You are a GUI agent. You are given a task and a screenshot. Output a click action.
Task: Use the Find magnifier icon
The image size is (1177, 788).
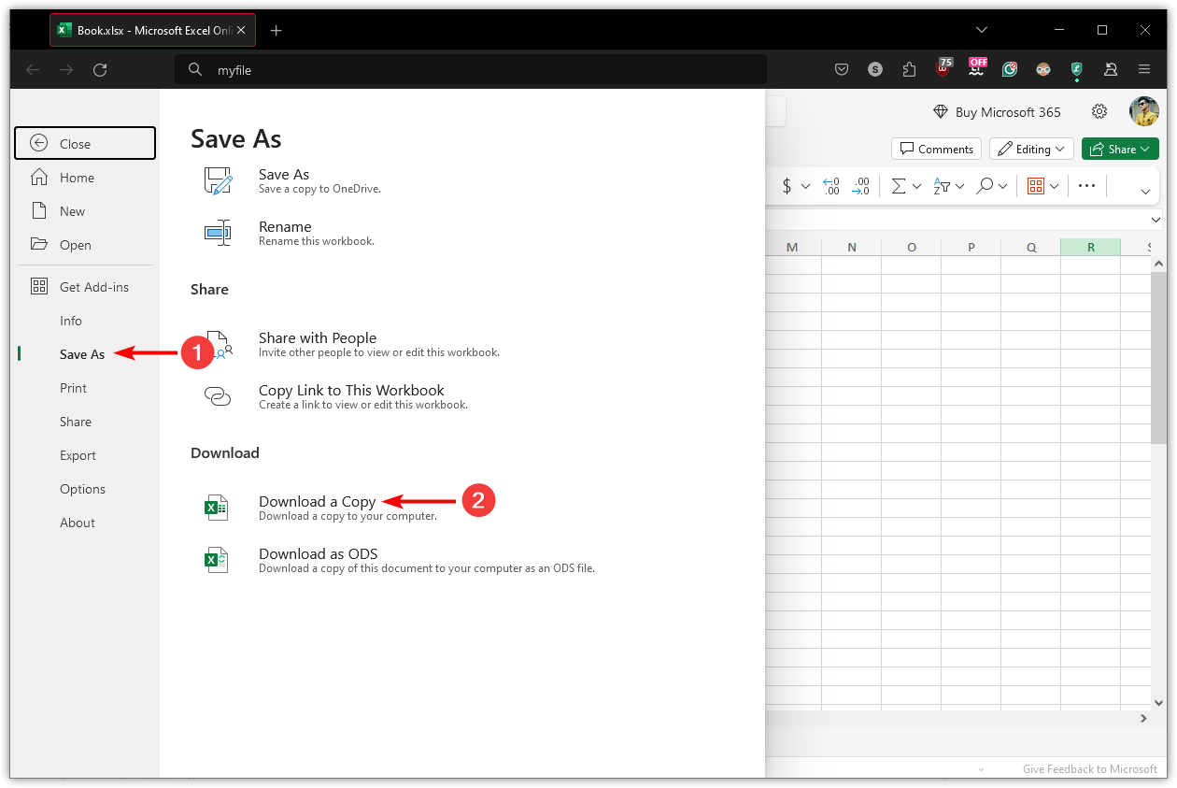pos(987,185)
